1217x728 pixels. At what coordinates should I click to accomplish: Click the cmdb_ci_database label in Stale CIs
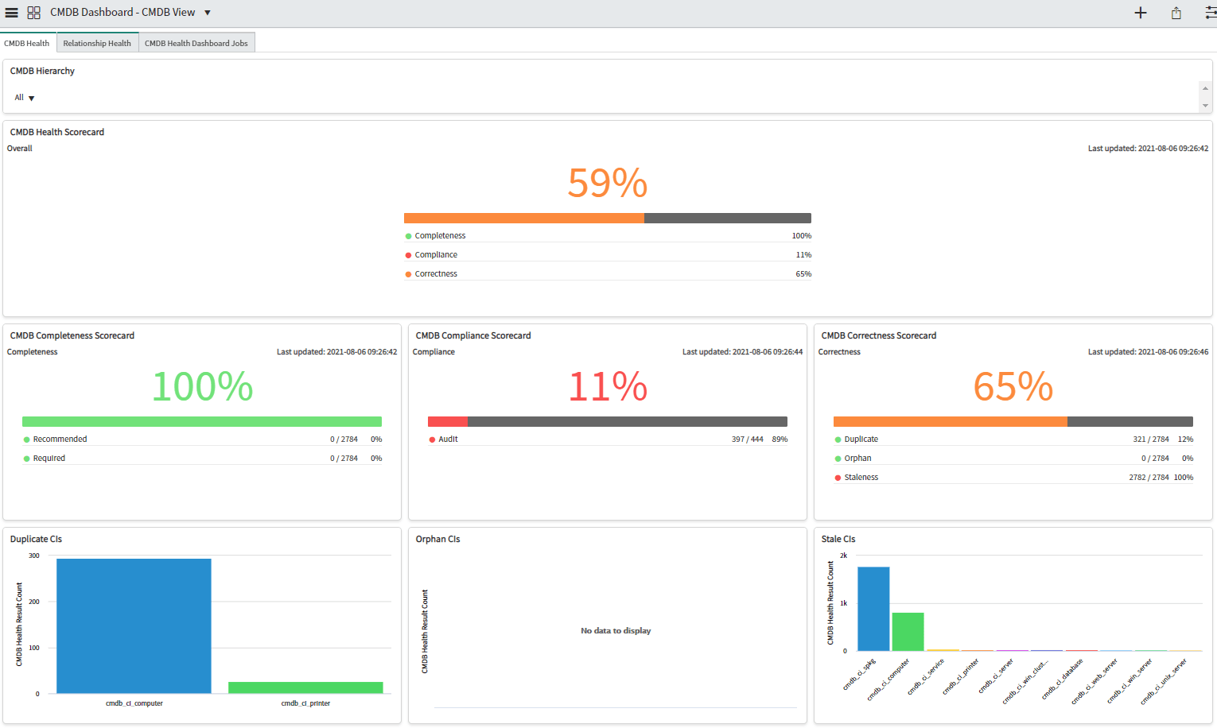pyautogui.click(x=1063, y=679)
